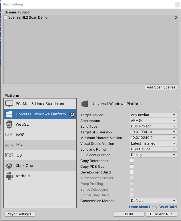Open Learn about Unity Cloud Build link
The height and width of the screenshot is (221, 181).
tap(153, 207)
